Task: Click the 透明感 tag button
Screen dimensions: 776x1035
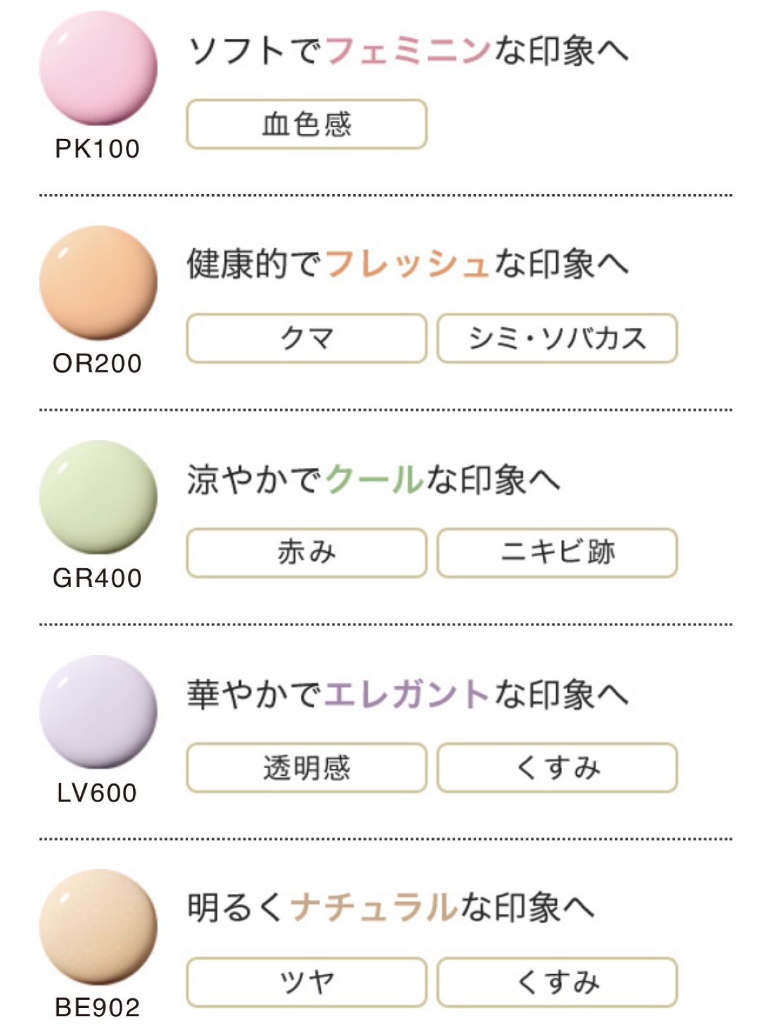Action: click(307, 767)
